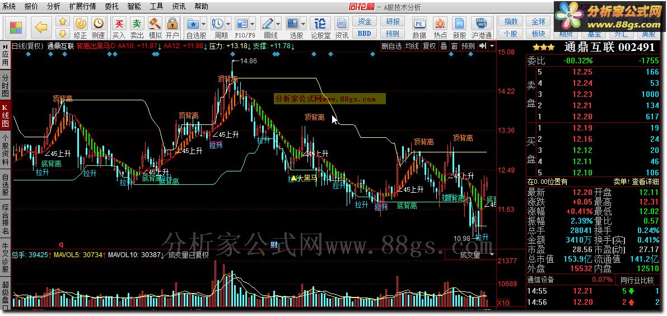Open the 论股堂 forum icon
This screenshot has height=316, width=667.
coord(320,24)
